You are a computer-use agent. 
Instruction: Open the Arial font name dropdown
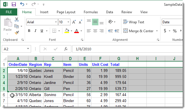[56, 22]
